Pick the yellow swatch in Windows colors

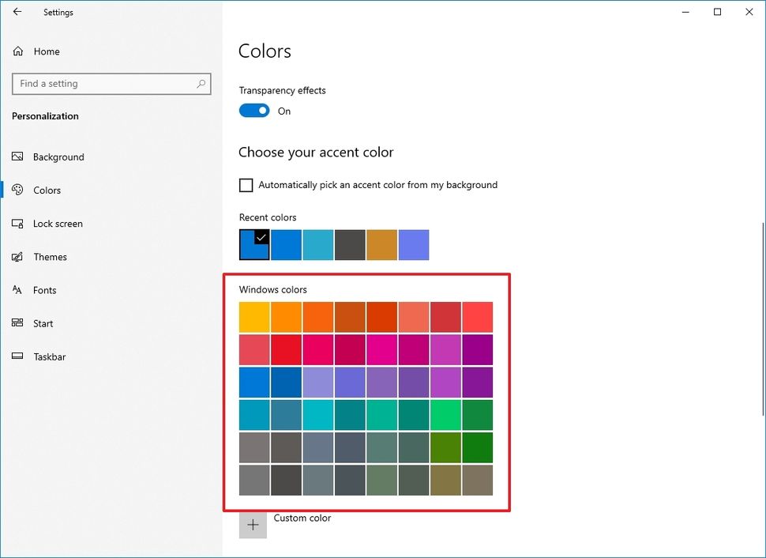pos(253,317)
